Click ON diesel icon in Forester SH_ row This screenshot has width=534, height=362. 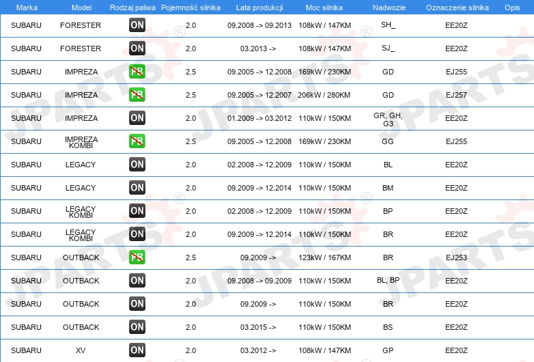(137, 25)
